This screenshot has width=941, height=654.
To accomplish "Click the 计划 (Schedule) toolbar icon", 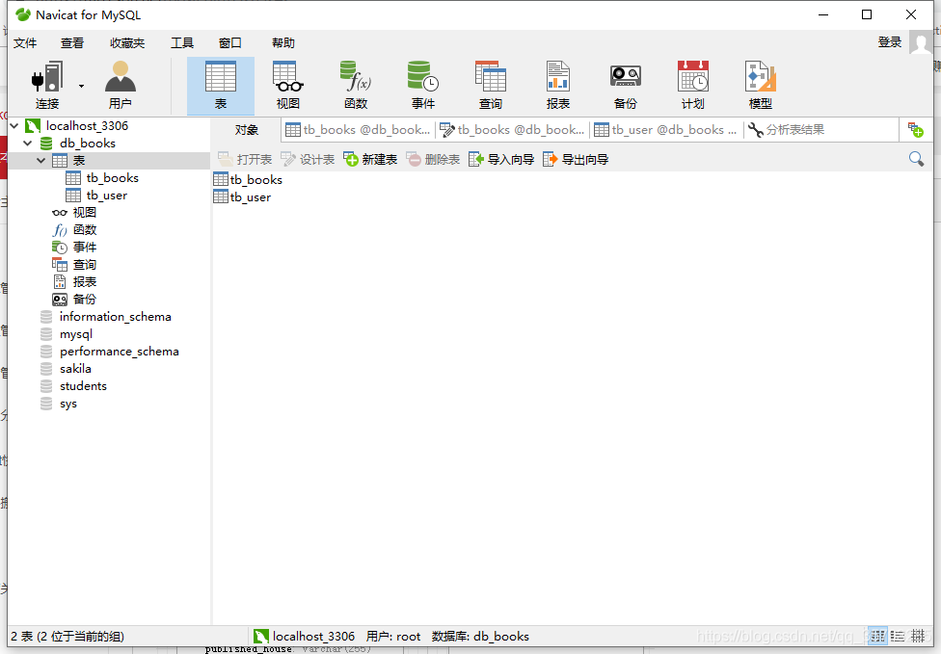I will (692, 84).
